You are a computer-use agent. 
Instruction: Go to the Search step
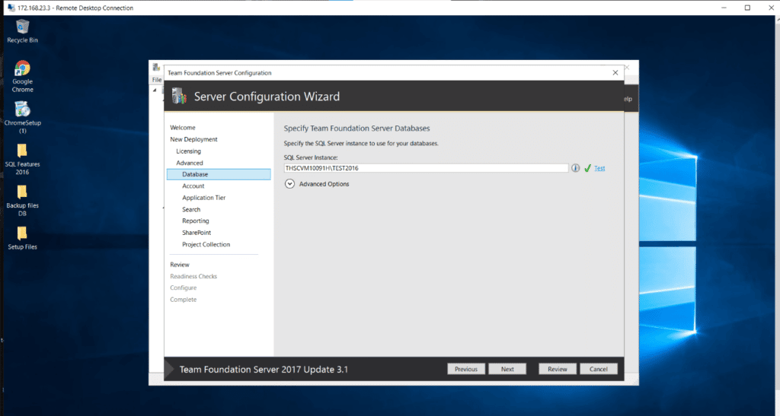tap(191, 209)
